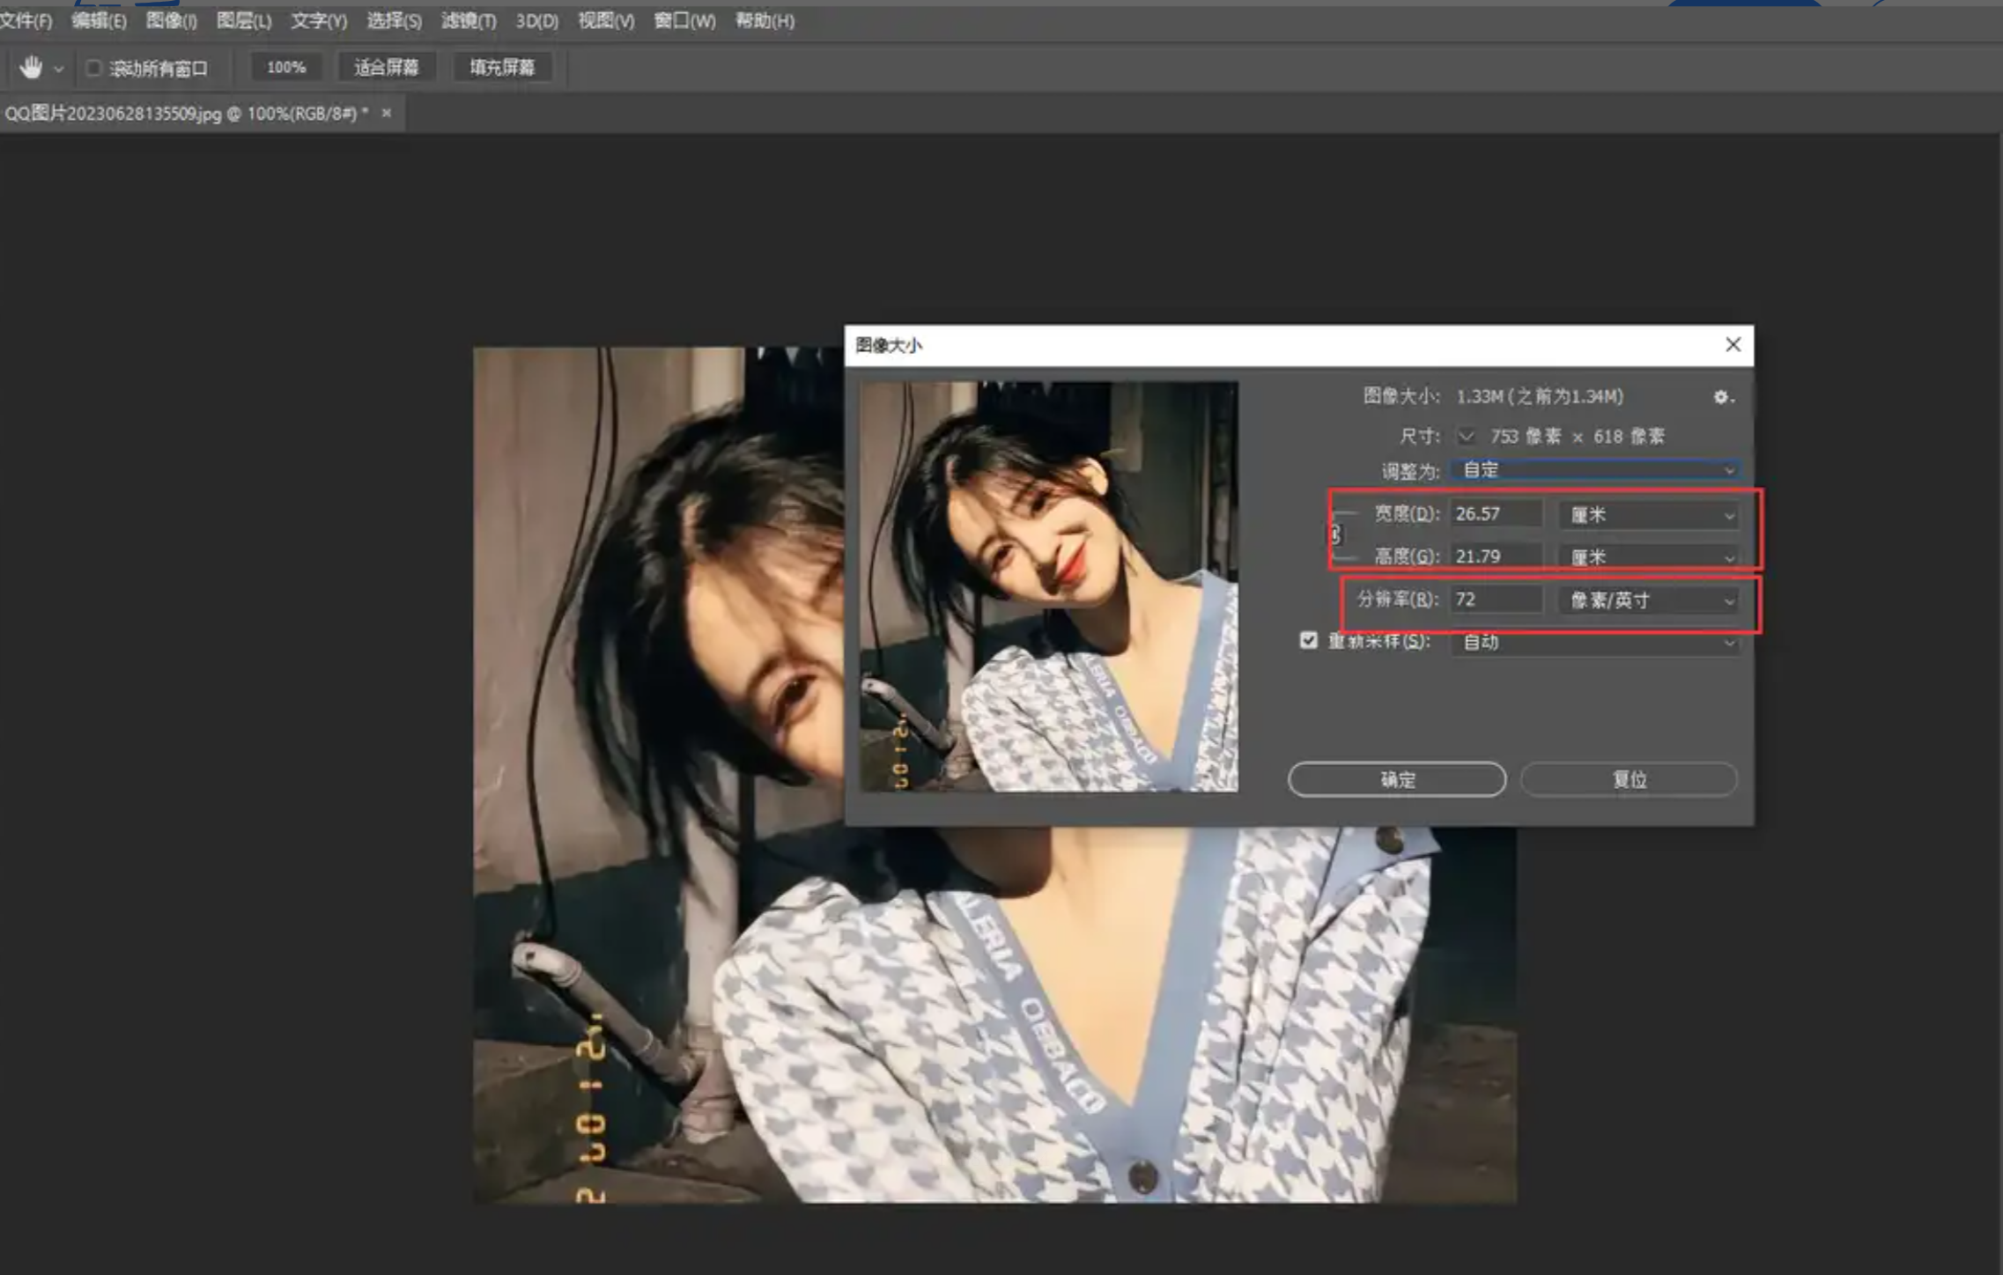Screen dimensions: 2003x1275
Task: Open the 滤镜(T) menu
Action: (469, 20)
